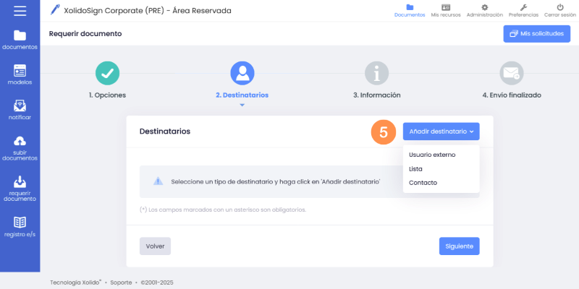The width and height of the screenshot is (579, 289).
Task: Open the modelos section in the sidebar
Action: tap(20, 75)
